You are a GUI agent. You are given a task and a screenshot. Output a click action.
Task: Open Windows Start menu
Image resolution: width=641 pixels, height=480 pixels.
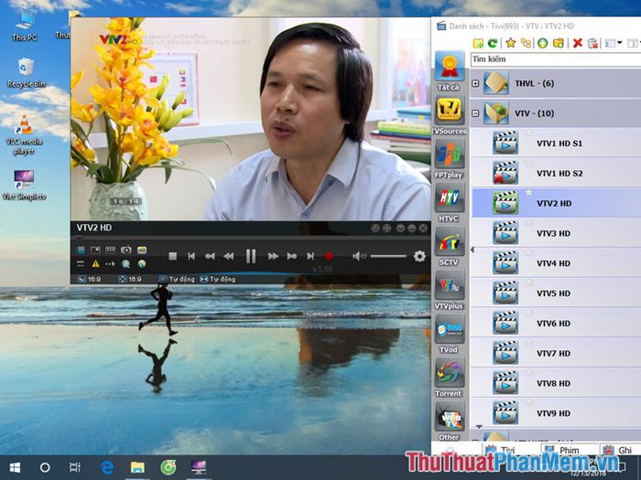click(x=16, y=467)
